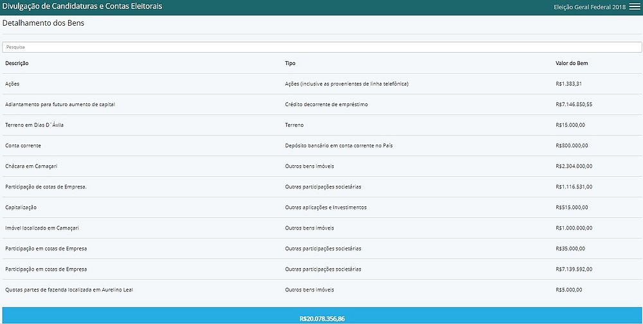Select the Ações description row

[12, 84]
